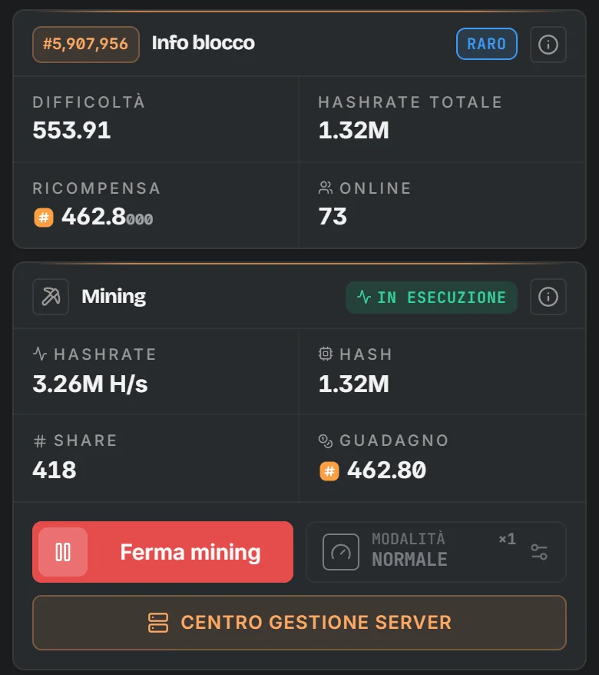Open the Centro Gestione Server
599x675 pixels.
[299, 623]
